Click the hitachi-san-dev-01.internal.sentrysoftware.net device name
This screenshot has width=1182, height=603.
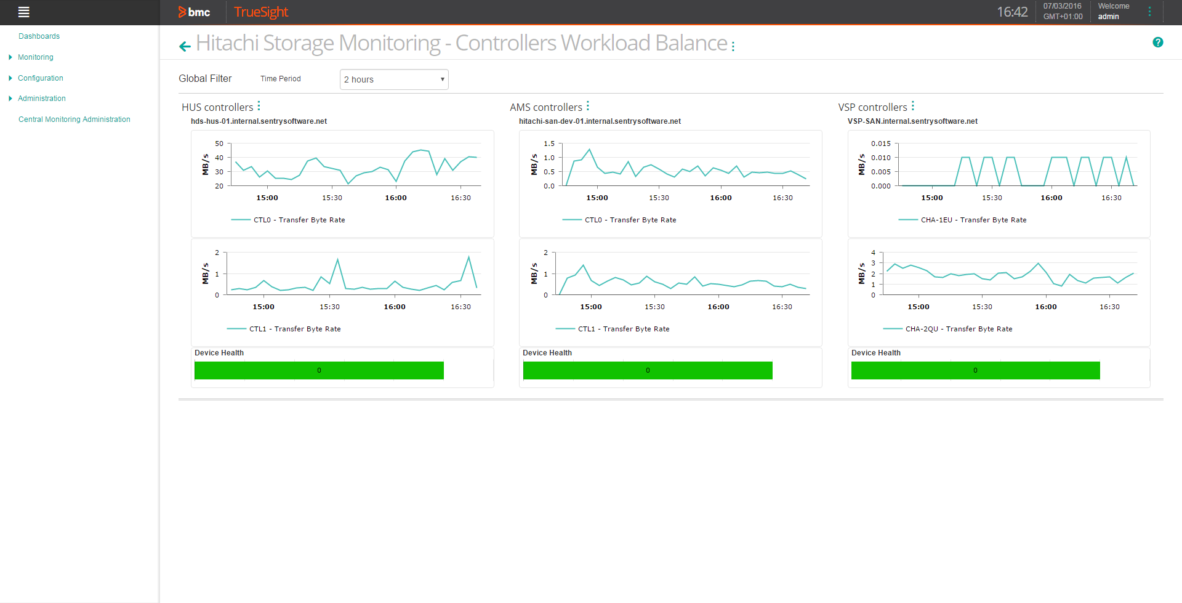point(600,121)
